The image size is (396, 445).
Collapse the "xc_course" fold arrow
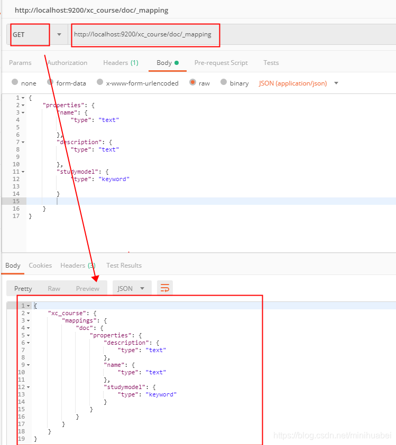(x=28, y=314)
